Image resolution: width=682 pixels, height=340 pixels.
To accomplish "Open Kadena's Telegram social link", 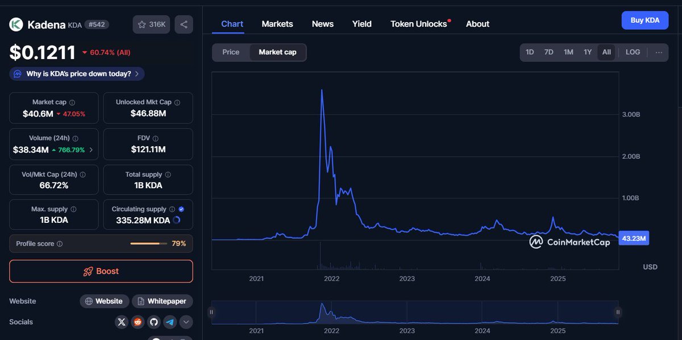I will 170,322.
